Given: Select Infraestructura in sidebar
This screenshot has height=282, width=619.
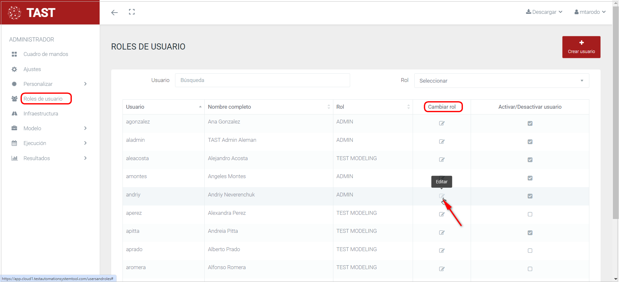Looking at the screenshot, I should [41, 114].
